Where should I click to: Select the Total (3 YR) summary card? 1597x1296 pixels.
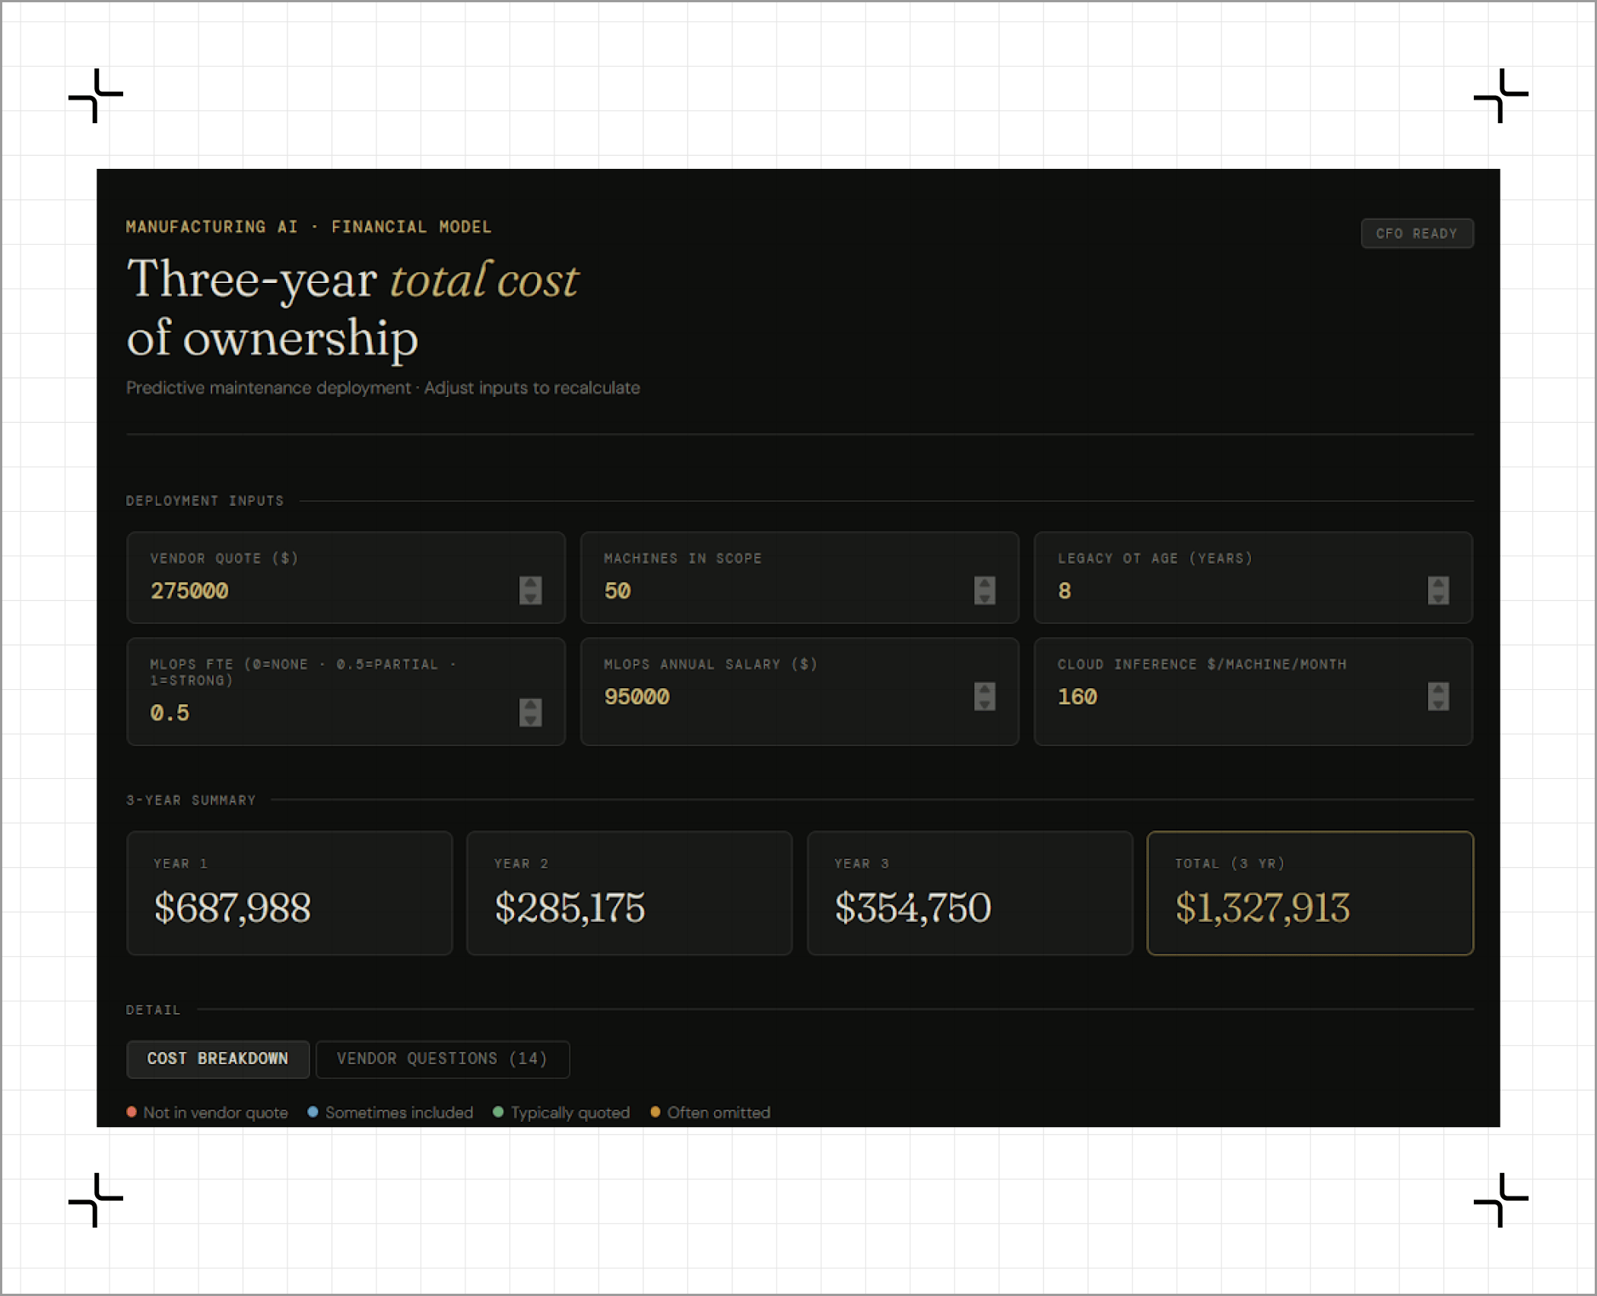pyautogui.click(x=1310, y=893)
